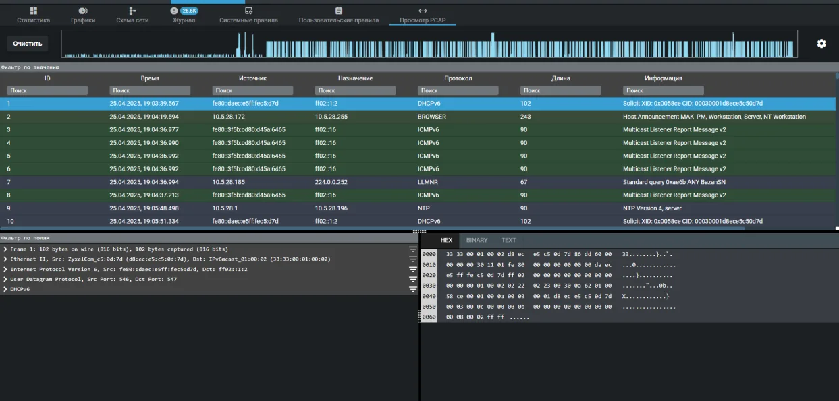Open the settings gear icon
839x401 pixels.
click(x=821, y=44)
